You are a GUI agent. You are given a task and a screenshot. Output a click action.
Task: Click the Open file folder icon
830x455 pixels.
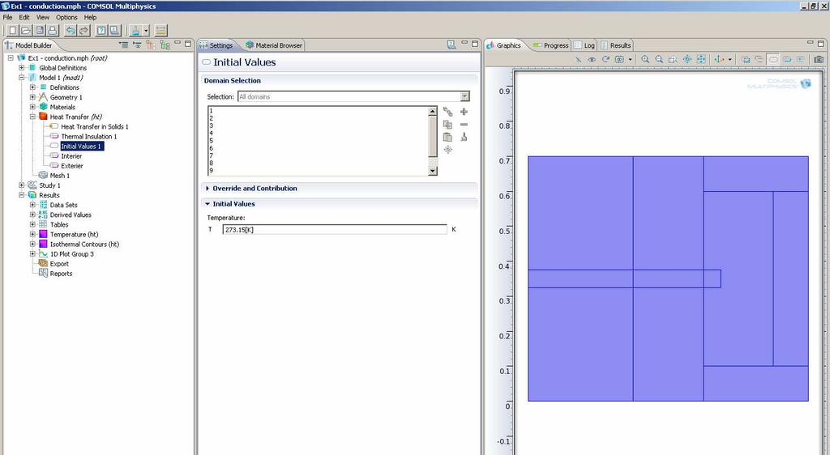click(26, 31)
